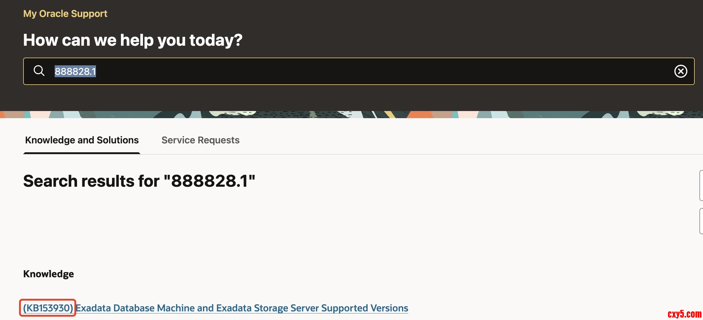The width and height of the screenshot is (703, 320).
Task: Open the My Oracle Support home link
Action: click(x=65, y=14)
